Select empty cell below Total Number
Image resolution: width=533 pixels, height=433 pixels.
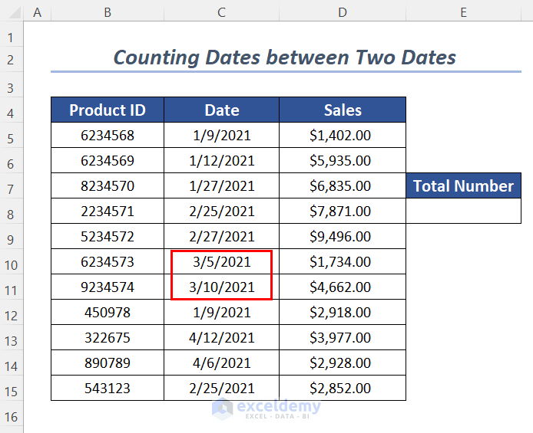(463, 211)
